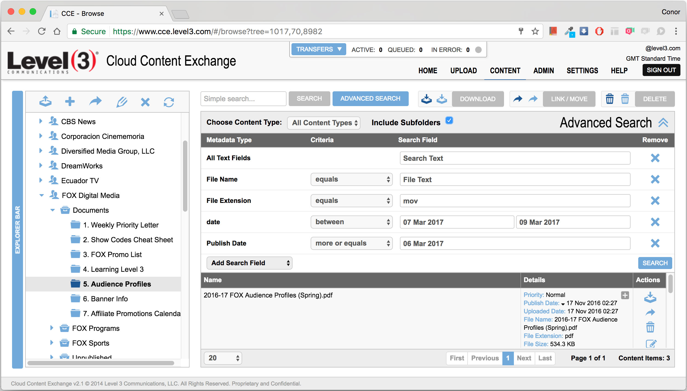
Task: Click the light blue download-all icon
Action: (442, 99)
